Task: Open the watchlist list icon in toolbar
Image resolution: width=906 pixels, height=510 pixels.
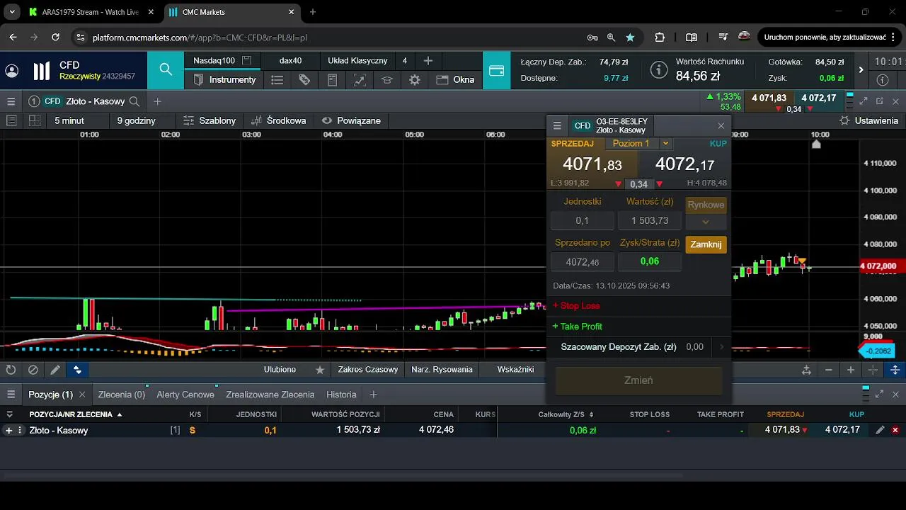Action: click(277, 80)
